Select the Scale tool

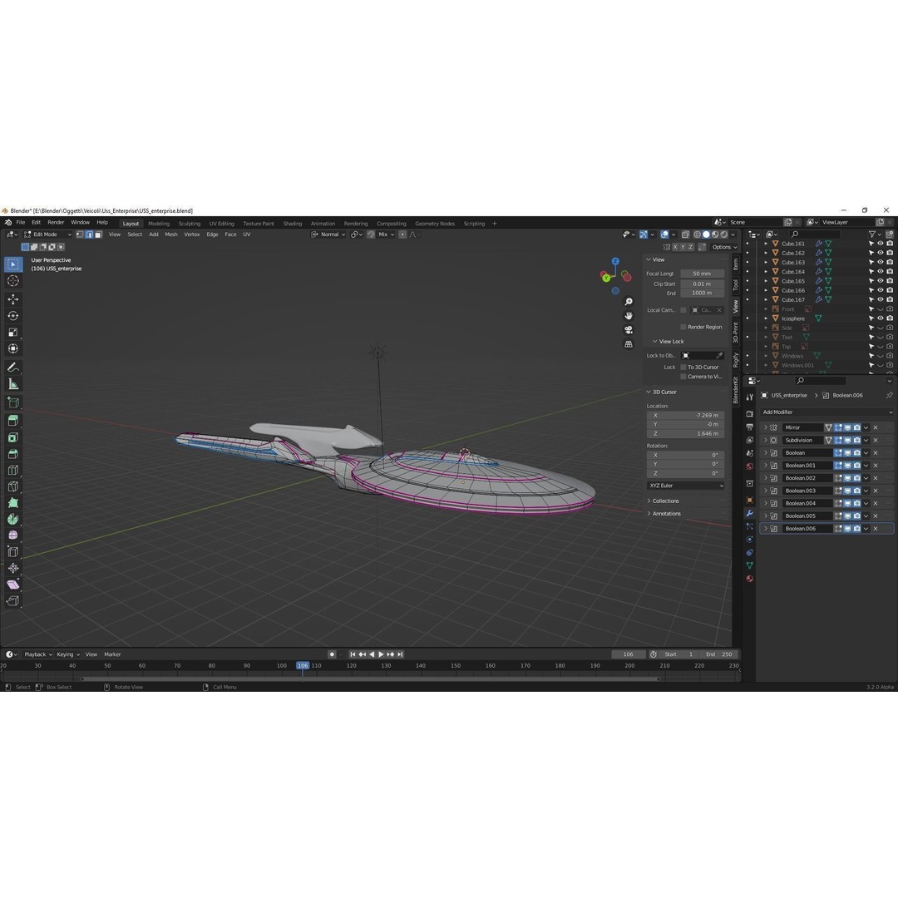[x=13, y=332]
